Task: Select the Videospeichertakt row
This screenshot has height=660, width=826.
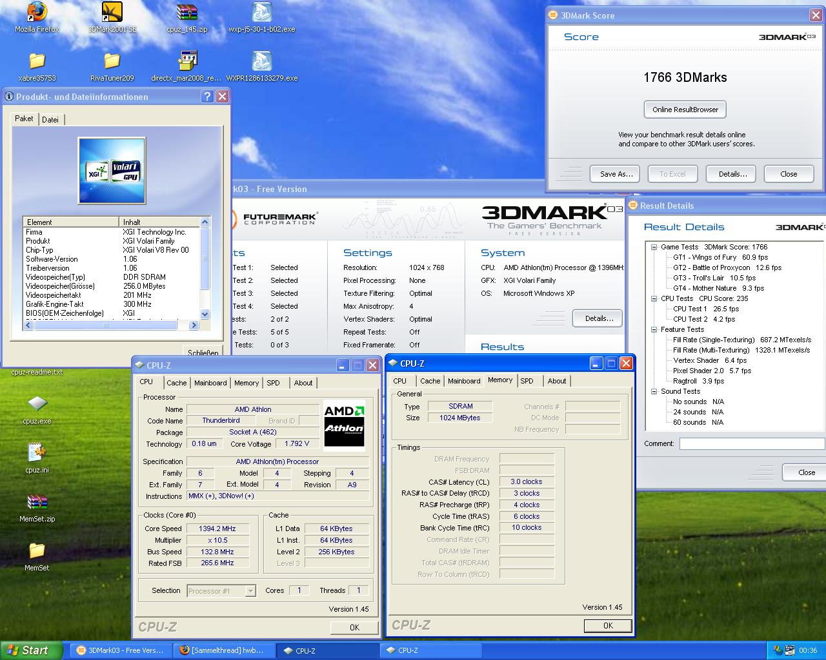Action: click(x=111, y=295)
